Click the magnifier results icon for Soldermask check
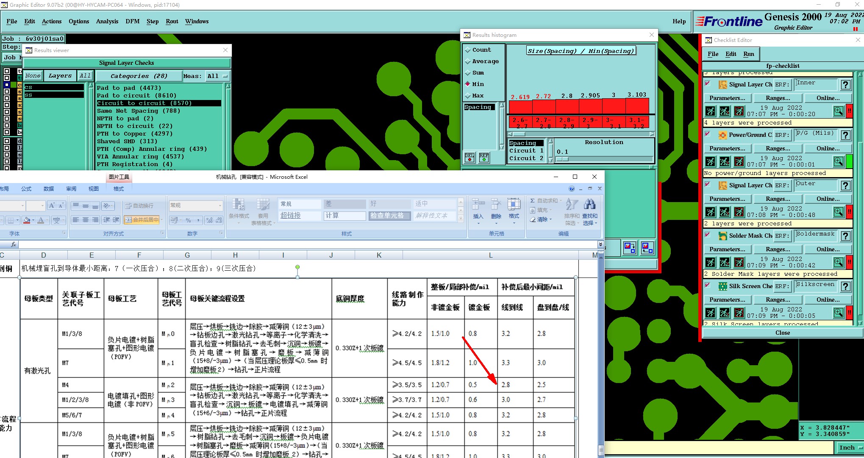864x458 pixels. pos(838,262)
